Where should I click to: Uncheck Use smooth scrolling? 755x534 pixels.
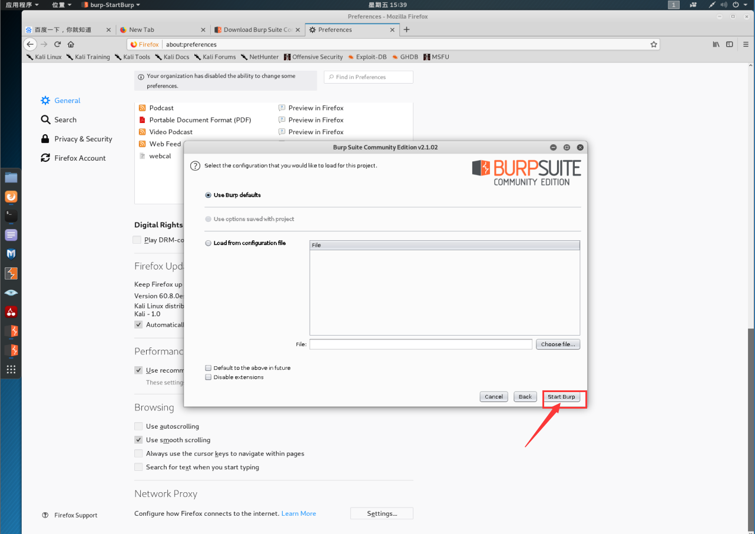138,440
